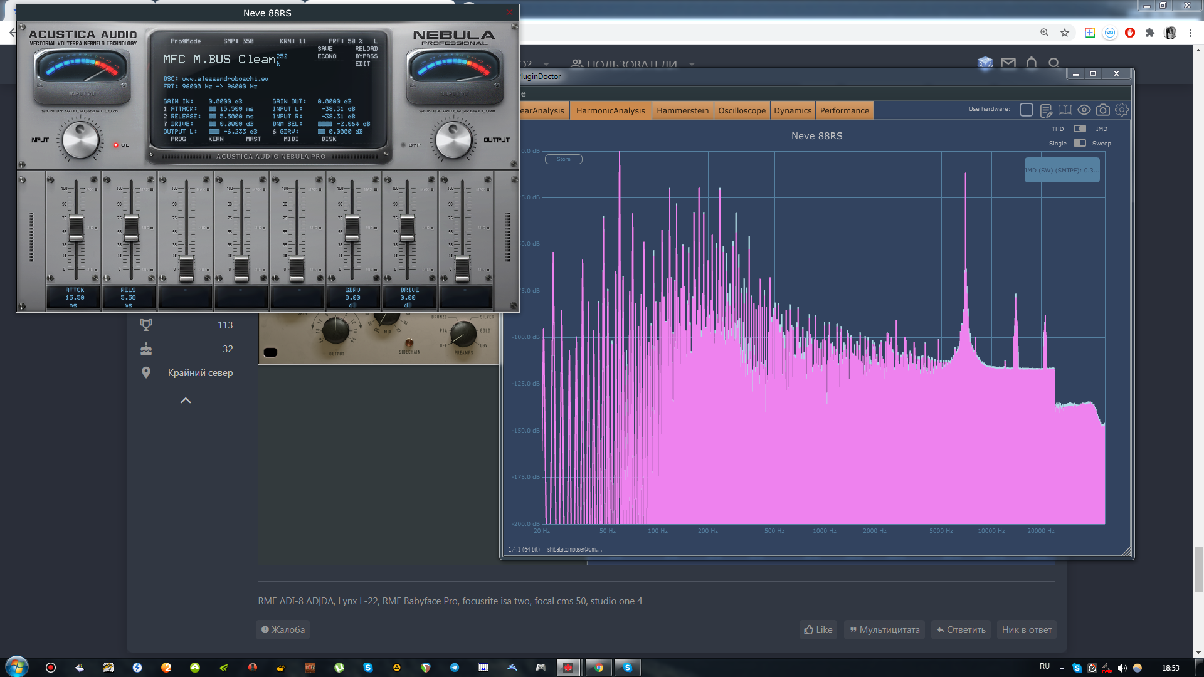Screen dimensions: 1204x677
Task: Open the KERN page in Nebula
Action: pos(216,139)
